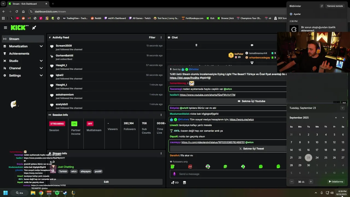Toggle the Partner Income ON switch

(74, 124)
